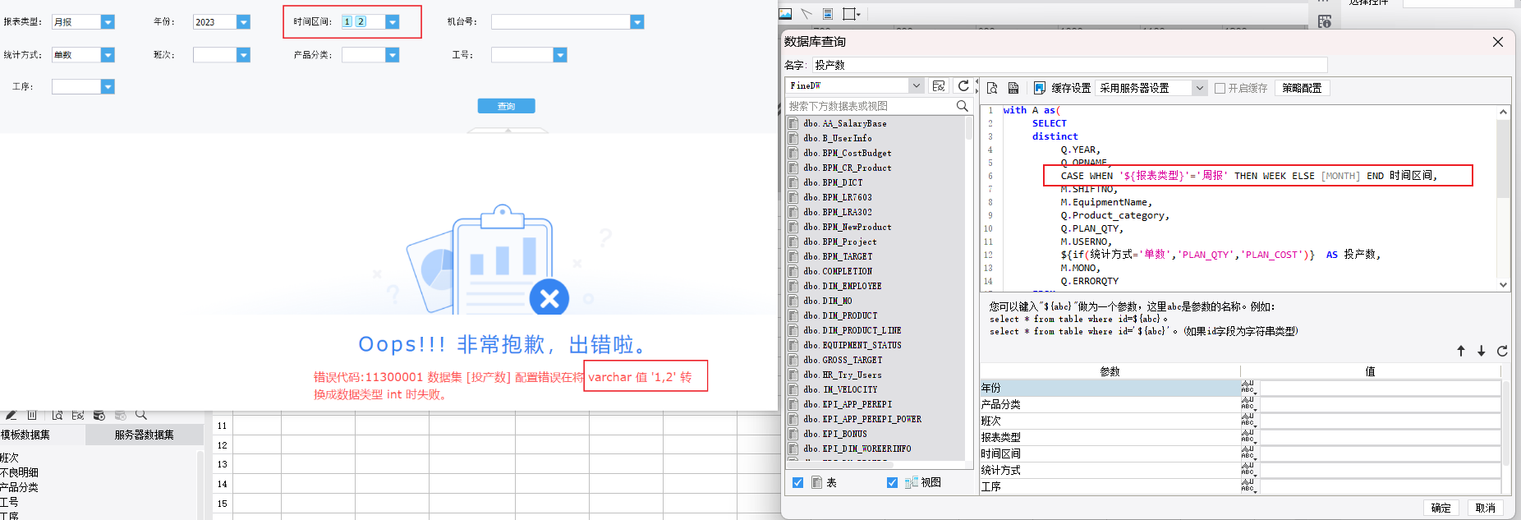Image resolution: width=1521 pixels, height=520 pixels.
Task: Click the 值 column header in parameter table
Action: pyautogui.click(x=1370, y=371)
